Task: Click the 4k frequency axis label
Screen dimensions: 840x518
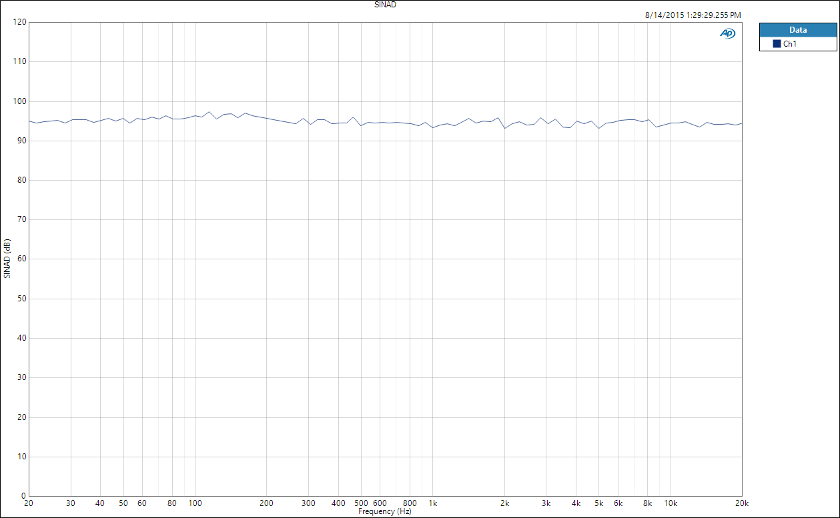Action: click(576, 503)
